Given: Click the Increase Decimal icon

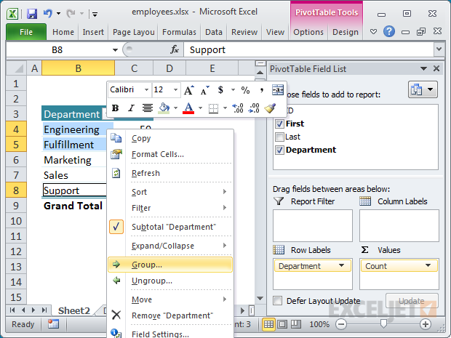Looking at the screenshot, I should tap(239, 108).
